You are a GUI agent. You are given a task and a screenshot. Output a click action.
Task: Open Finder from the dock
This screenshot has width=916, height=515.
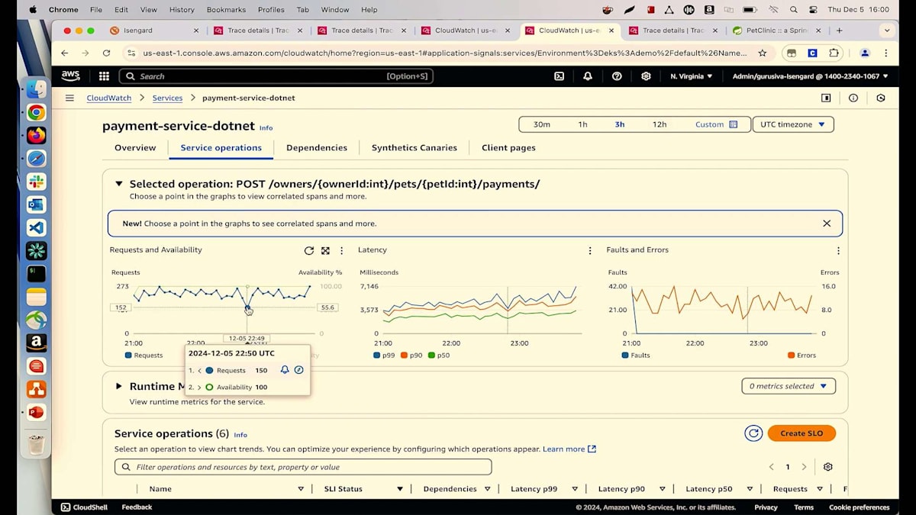pyautogui.click(x=36, y=89)
